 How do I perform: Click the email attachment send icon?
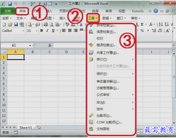[x=38, y=24]
